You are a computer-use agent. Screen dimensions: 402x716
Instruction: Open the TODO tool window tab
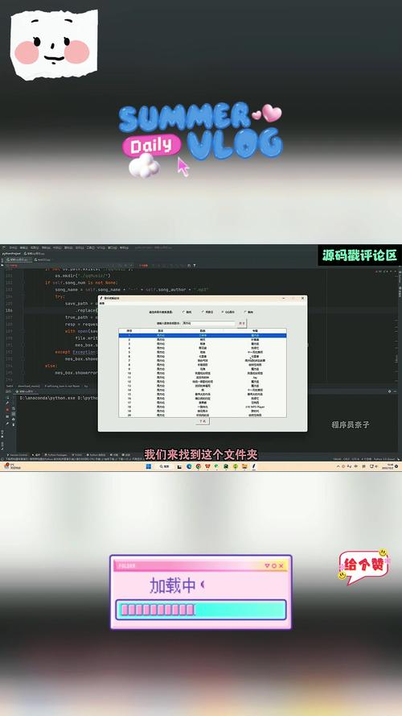coord(77,455)
